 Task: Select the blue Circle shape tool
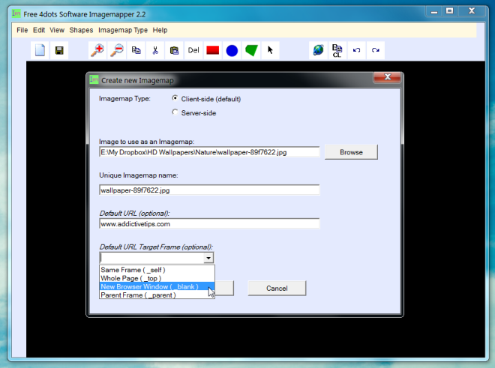point(232,50)
